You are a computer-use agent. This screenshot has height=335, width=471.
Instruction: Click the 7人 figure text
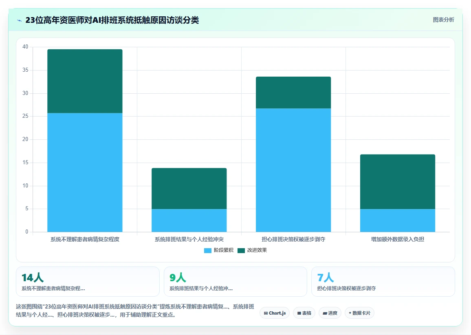(325, 278)
